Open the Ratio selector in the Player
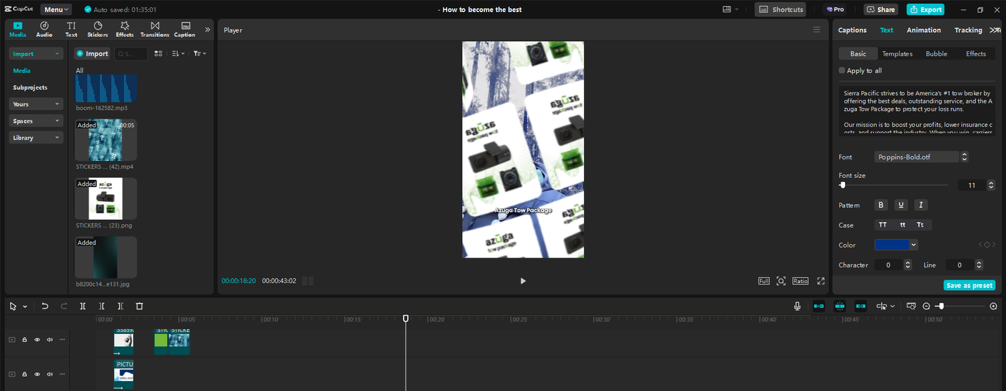Screen dimensions: 1006x391 (800, 281)
